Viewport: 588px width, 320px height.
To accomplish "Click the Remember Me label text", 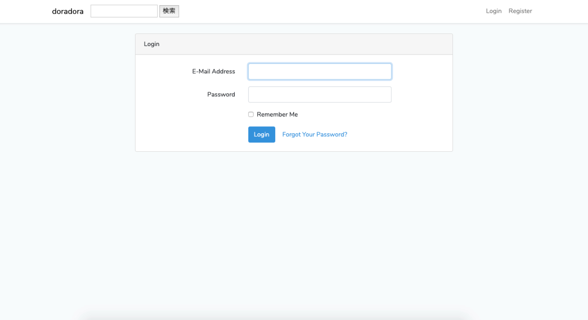I will pyautogui.click(x=277, y=115).
